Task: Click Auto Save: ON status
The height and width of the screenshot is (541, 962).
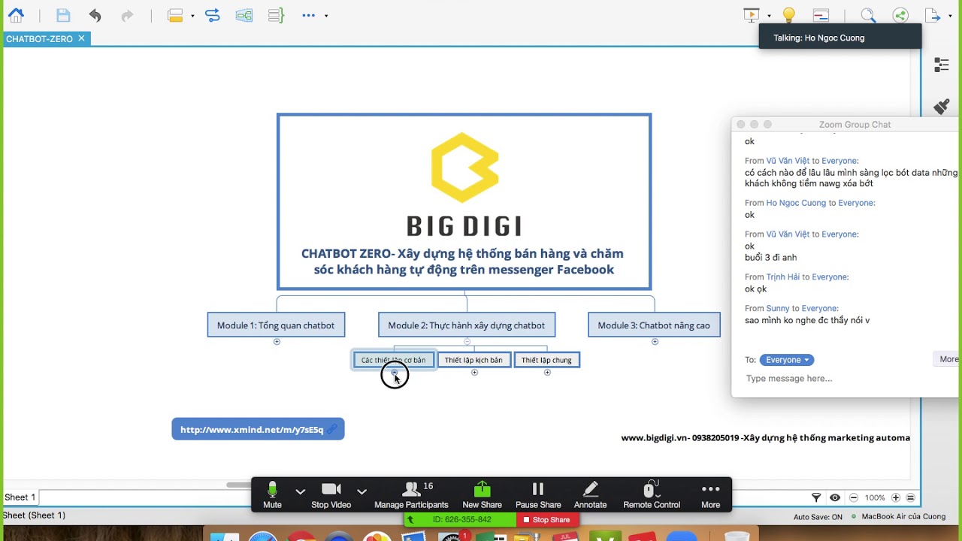Action: [x=818, y=517]
